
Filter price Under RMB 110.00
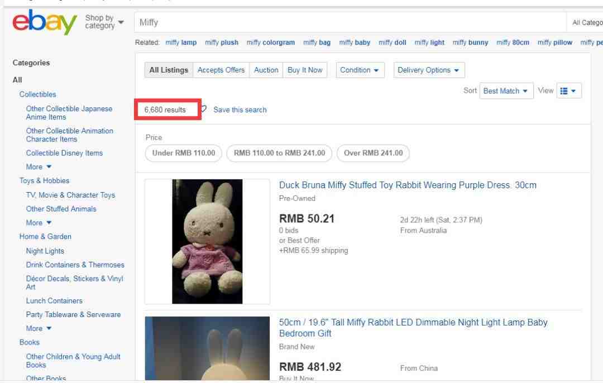[x=184, y=153]
